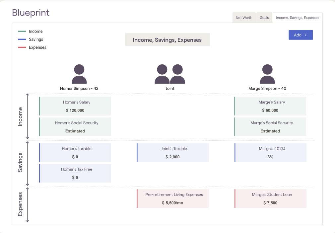Select Marge's 401(k) 3% card
The image size is (335, 233).
coord(270,153)
